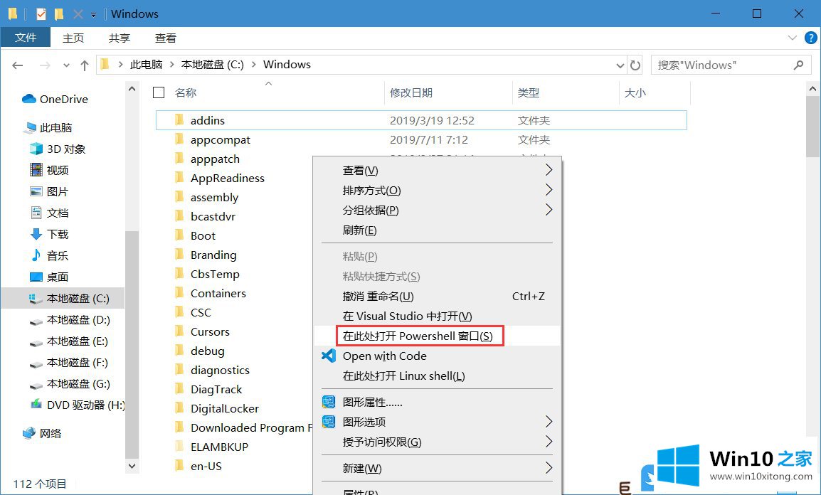Select the appcompat folder row

coord(421,139)
